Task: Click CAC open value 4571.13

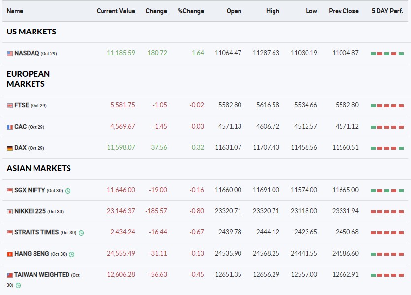Action: [x=230, y=126]
